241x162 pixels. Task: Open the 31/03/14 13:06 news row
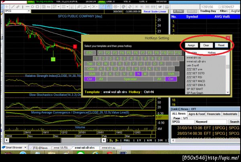(206, 128)
